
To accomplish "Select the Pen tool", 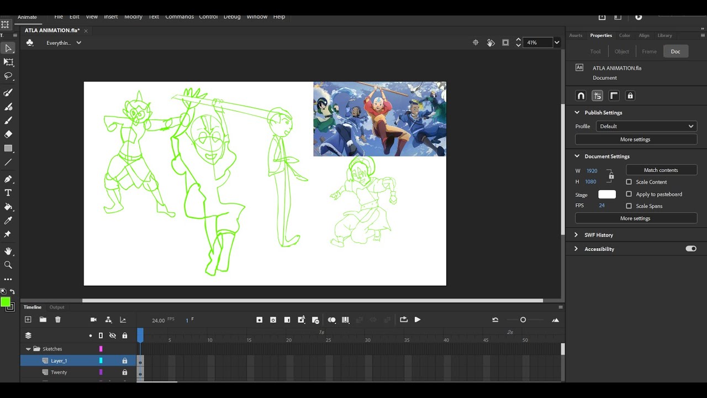I will click(x=8, y=179).
